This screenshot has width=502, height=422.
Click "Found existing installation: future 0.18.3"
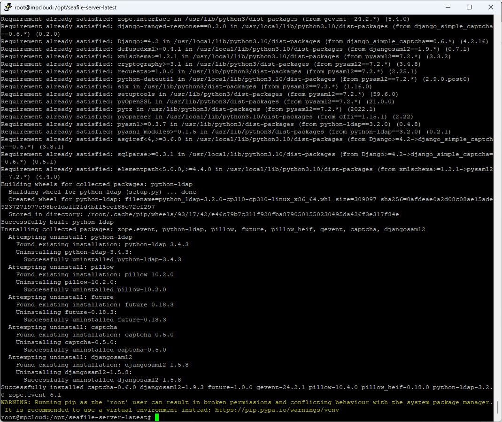click(x=95, y=305)
